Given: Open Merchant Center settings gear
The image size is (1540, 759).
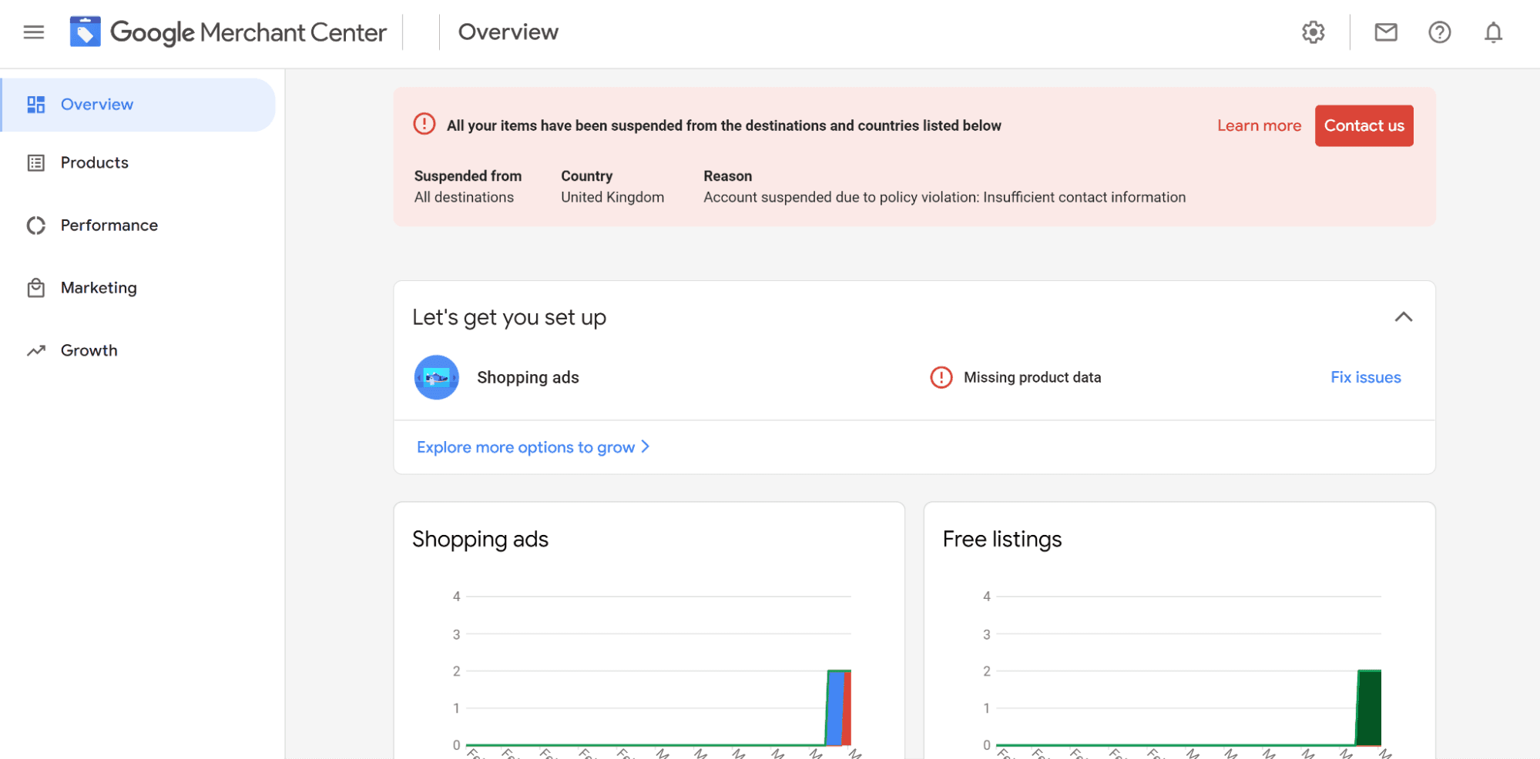Looking at the screenshot, I should point(1313,32).
